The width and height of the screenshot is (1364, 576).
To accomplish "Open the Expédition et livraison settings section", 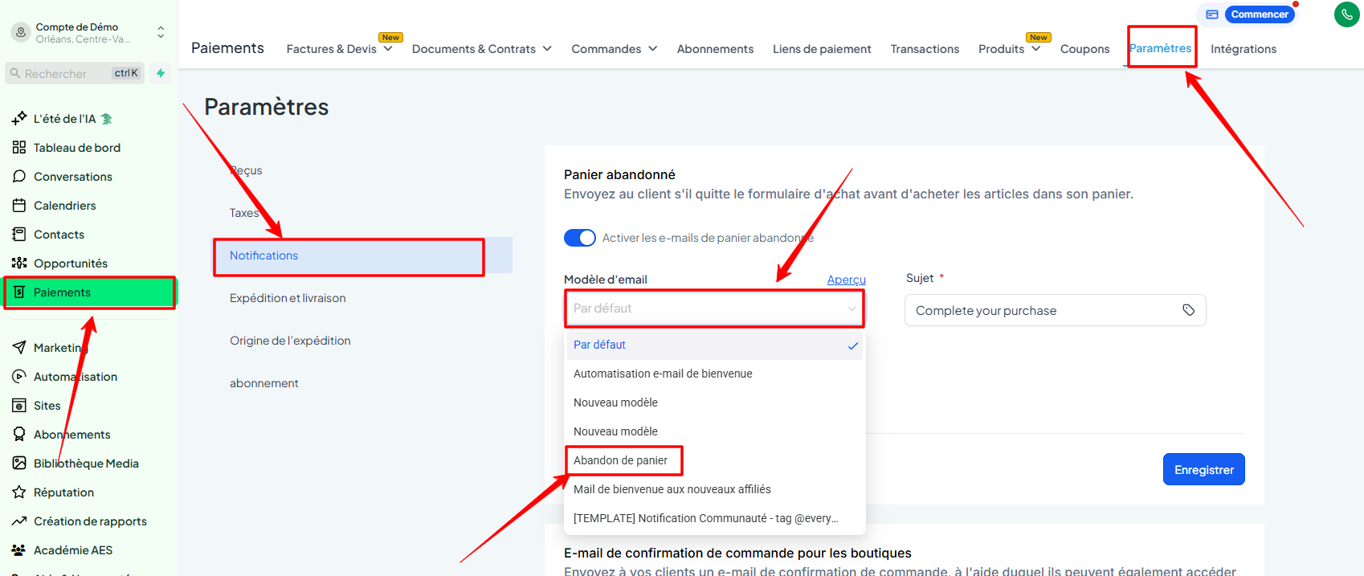I will click(x=288, y=298).
